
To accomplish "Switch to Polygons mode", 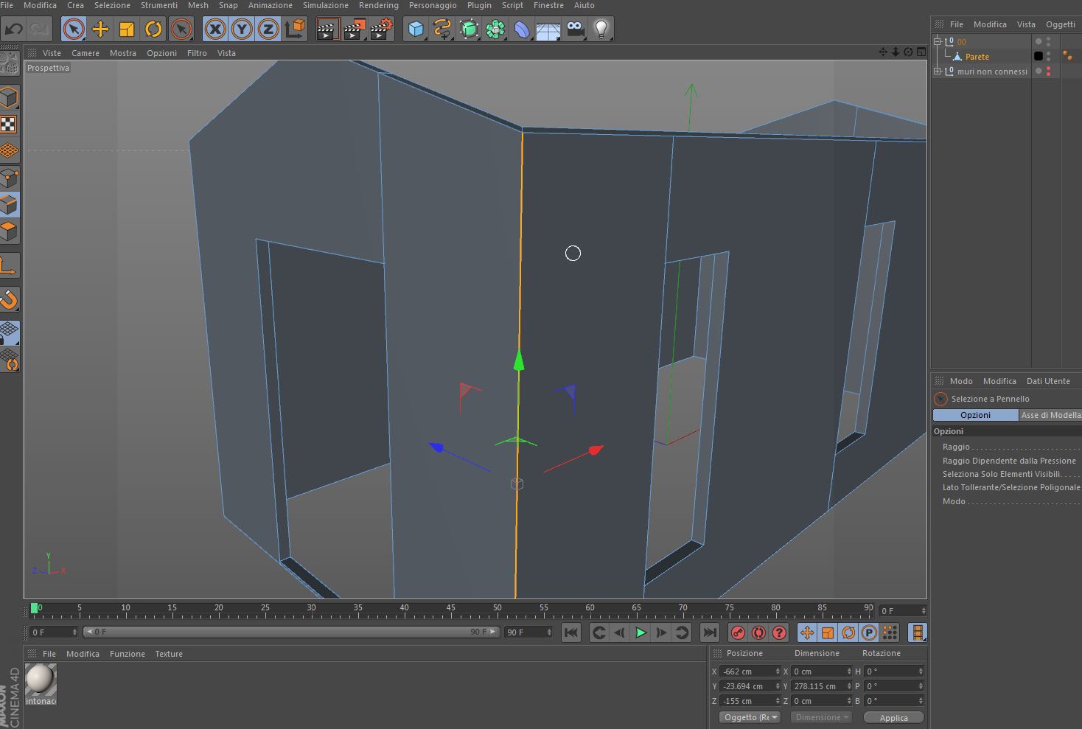I will (9, 231).
